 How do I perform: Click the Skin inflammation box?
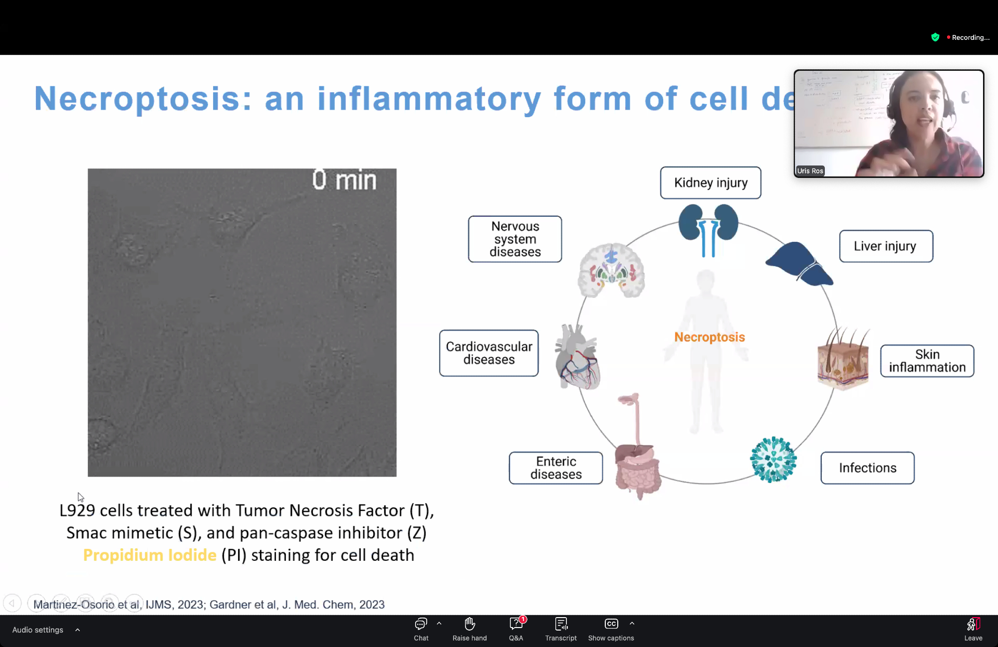tap(927, 361)
